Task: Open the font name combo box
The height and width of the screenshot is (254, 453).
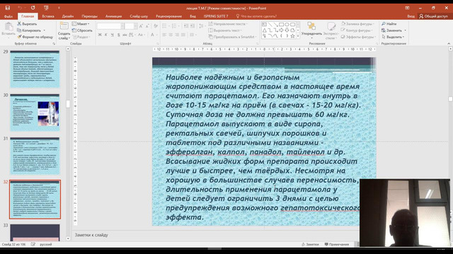Action: point(110,26)
